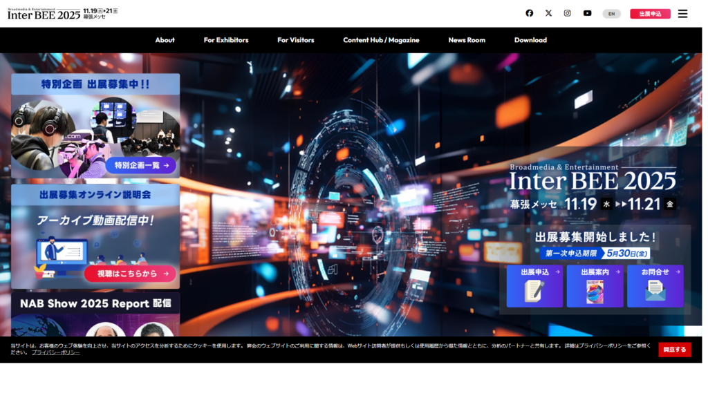
Task: Click the 第一次申込期限 5月30日 label
Action: pos(595,253)
